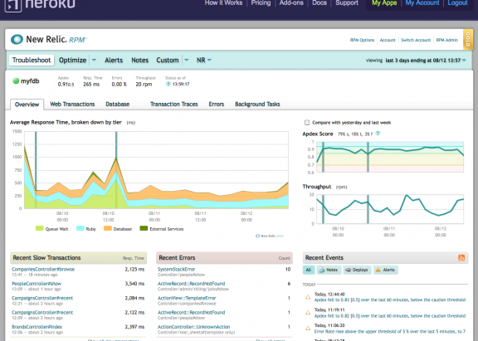This screenshot has height=341, width=478.
Task: Open the SystemStackError recent error
Action: [176, 269]
